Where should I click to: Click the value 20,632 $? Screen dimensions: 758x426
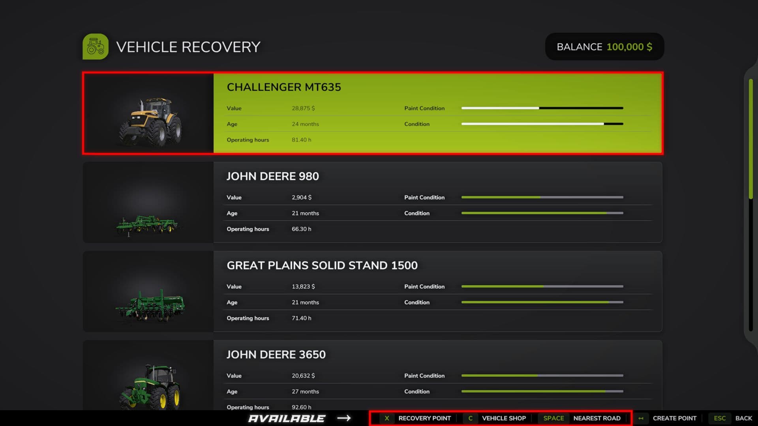point(303,376)
